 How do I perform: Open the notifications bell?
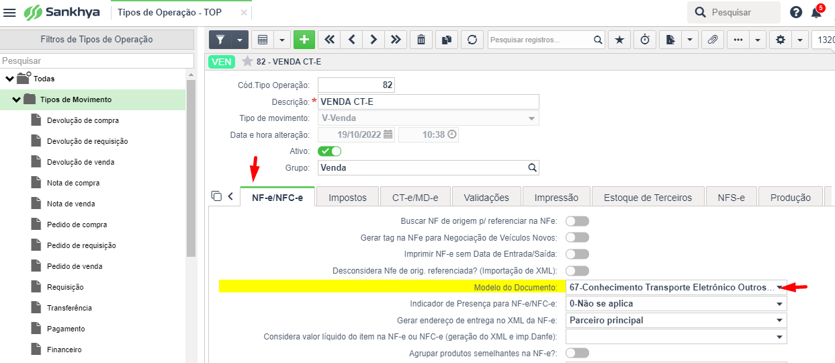pos(816,12)
